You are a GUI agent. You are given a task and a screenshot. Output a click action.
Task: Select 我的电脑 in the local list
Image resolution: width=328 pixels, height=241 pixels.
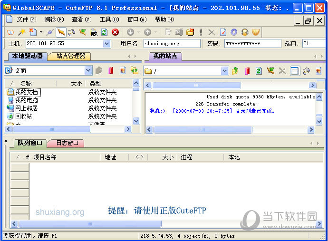[x=26, y=100]
